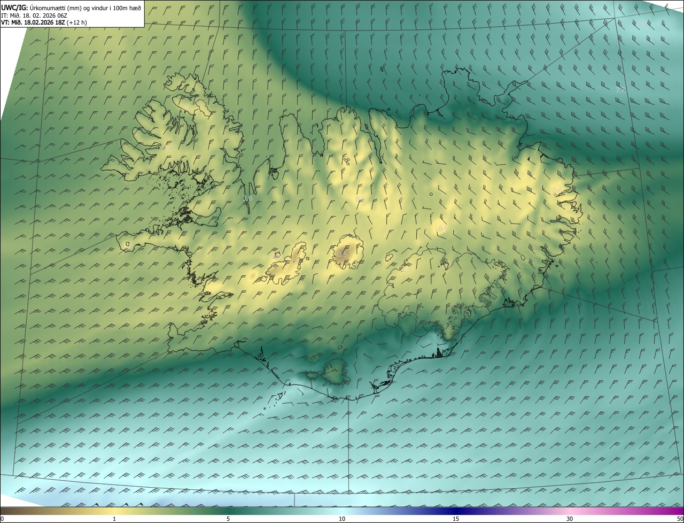
Task: Pick the dark navy color above the 15 tick
Action: 456,511
